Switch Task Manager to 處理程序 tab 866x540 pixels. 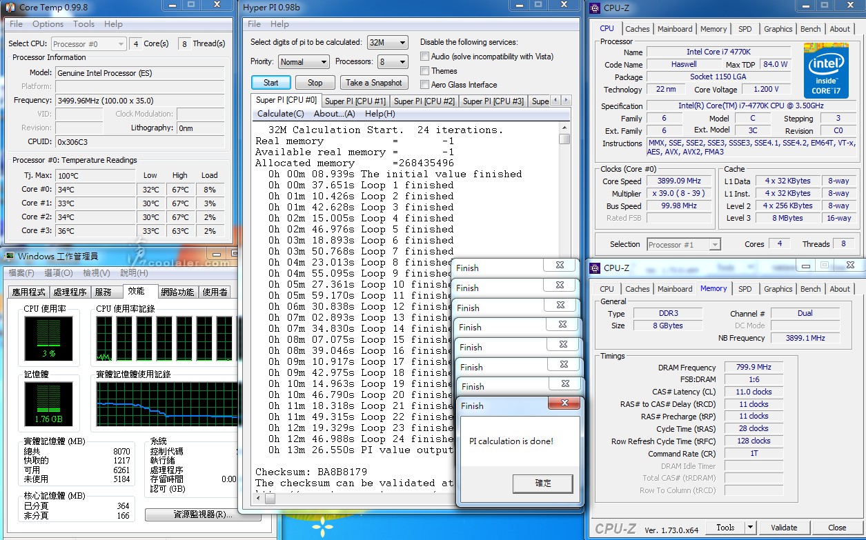coord(70,292)
